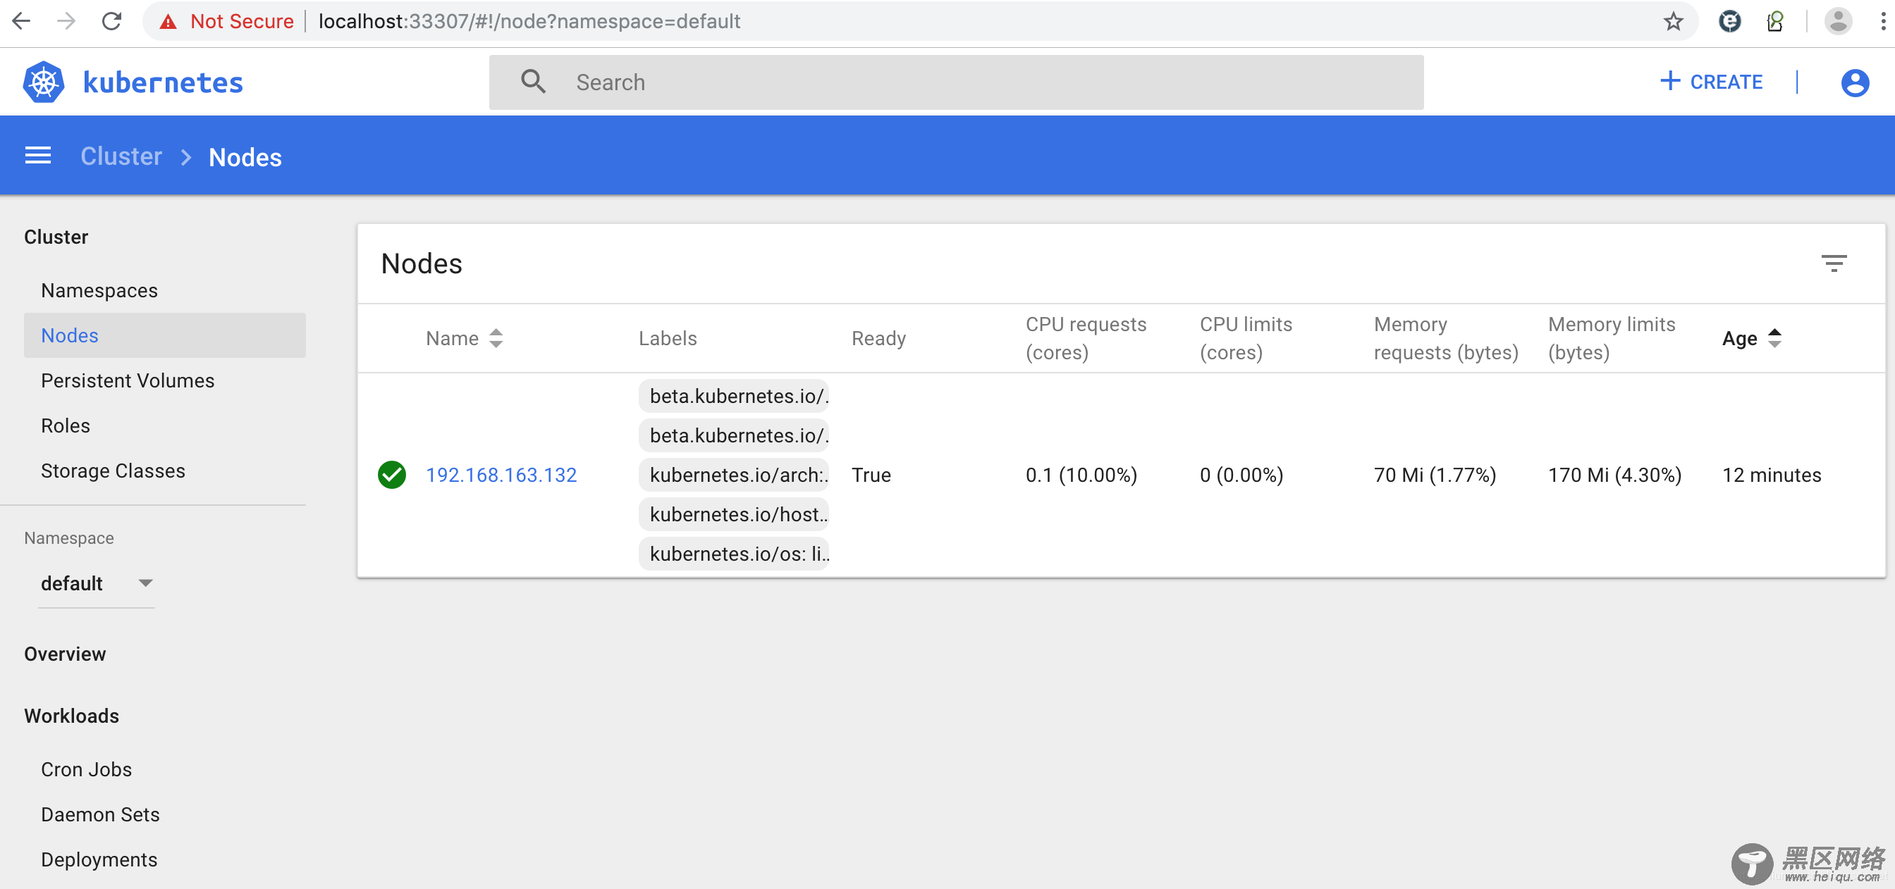Toggle the hamburger navigation menu

coord(38,156)
